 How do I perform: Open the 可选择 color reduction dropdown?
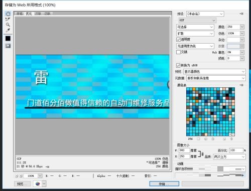pyautogui.click(x=195, y=27)
